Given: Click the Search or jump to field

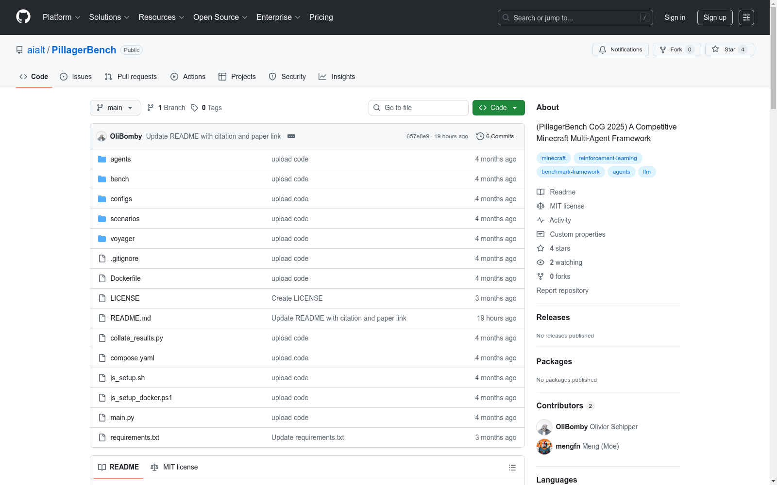Looking at the screenshot, I should tap(575, 17).
